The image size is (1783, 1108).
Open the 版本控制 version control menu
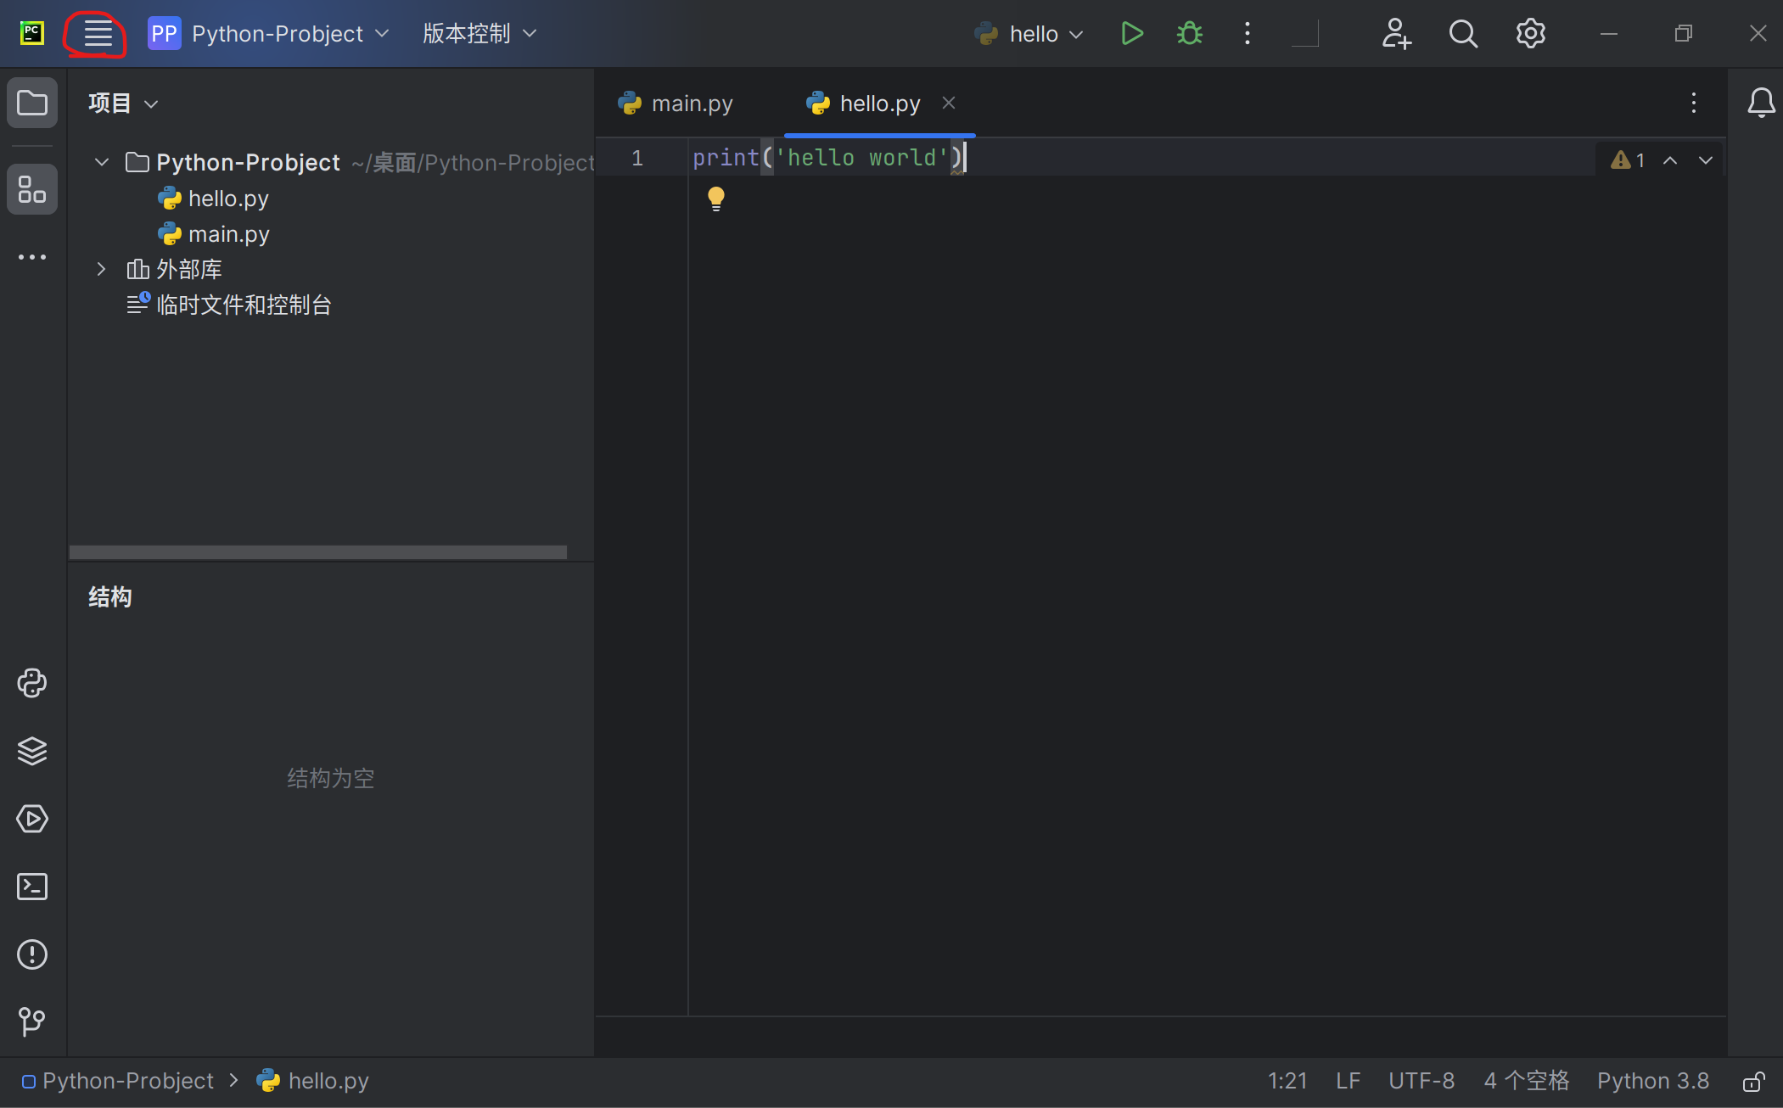[x=479, y=34]
